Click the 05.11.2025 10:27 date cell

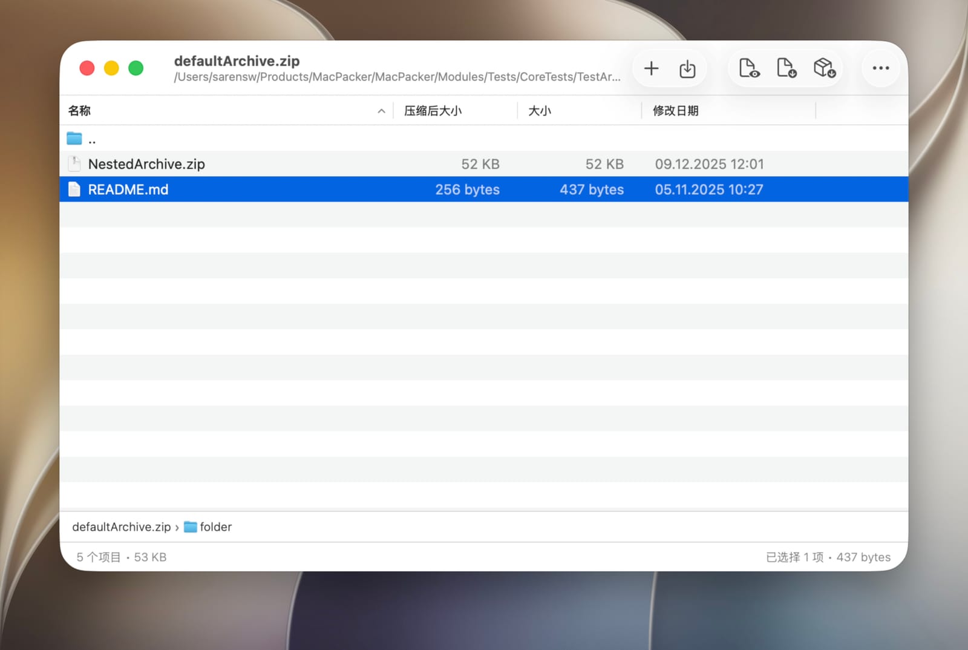point(709,189)
